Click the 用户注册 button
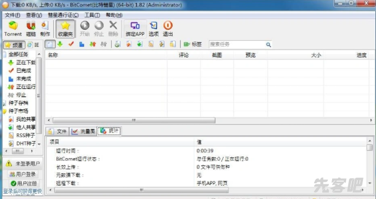376x199 pixels. coord(23,184)
